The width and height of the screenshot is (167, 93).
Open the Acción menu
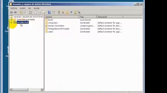click(x=23, y=8)
